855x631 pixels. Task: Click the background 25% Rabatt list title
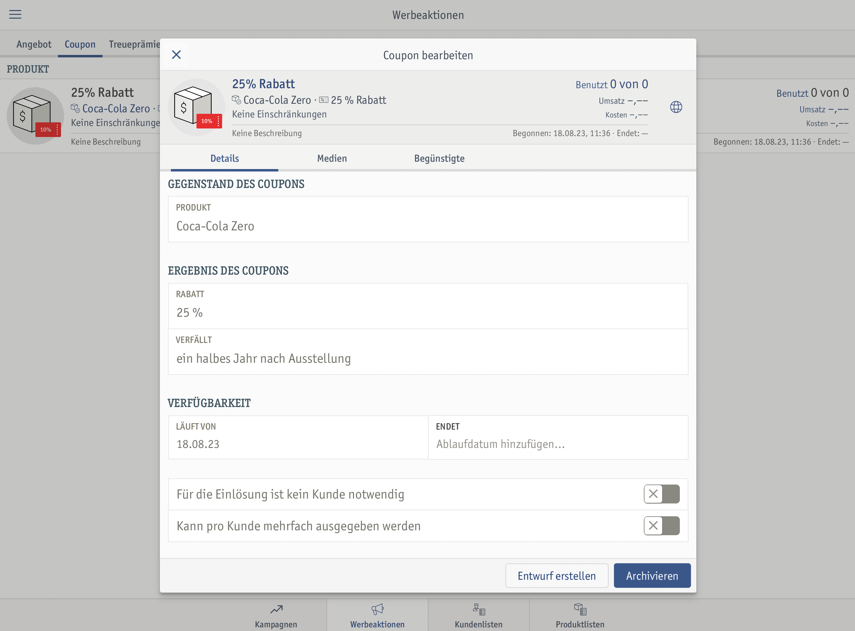coord(102,92)
